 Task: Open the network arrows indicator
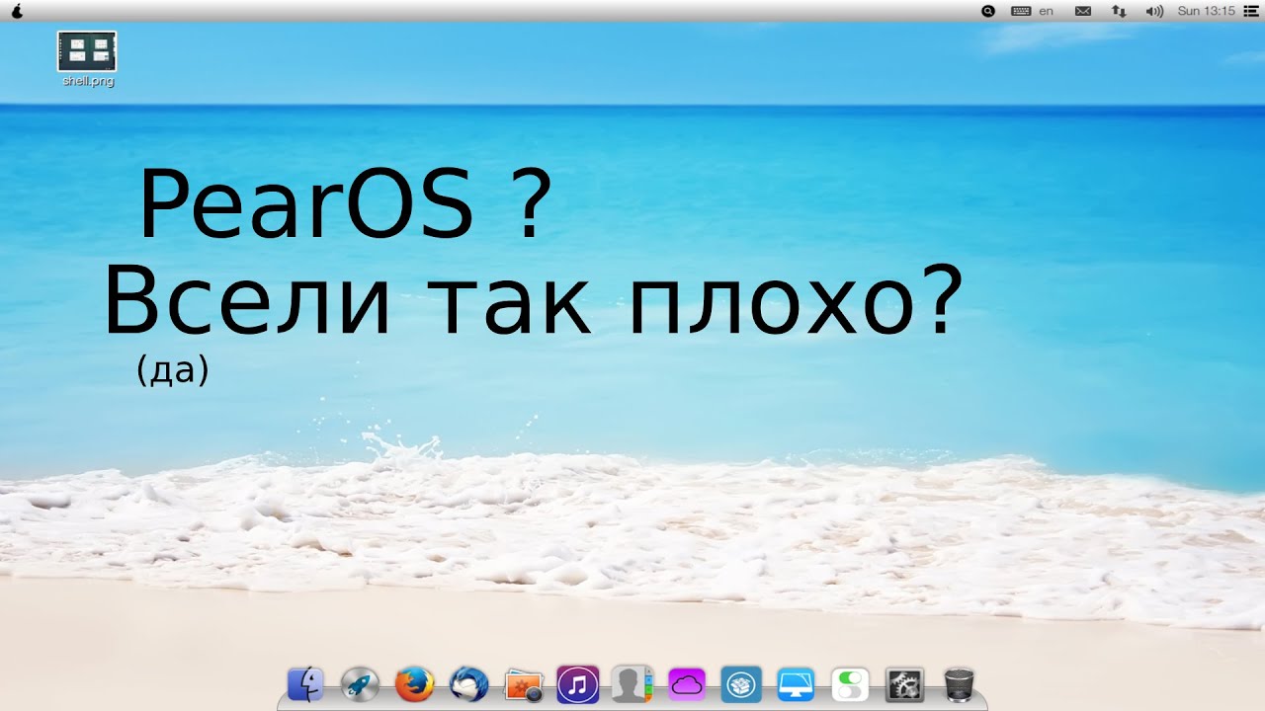click(1119, 11)
